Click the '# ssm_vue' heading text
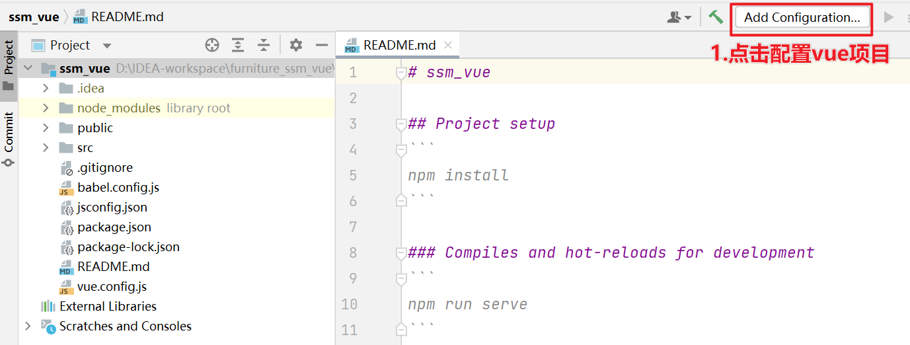The width and height of the screenshot is (910, 345). coord(449,72)
